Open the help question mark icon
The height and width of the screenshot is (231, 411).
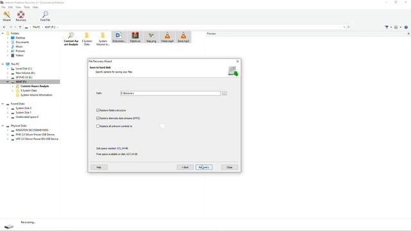(x=406, y=27)
